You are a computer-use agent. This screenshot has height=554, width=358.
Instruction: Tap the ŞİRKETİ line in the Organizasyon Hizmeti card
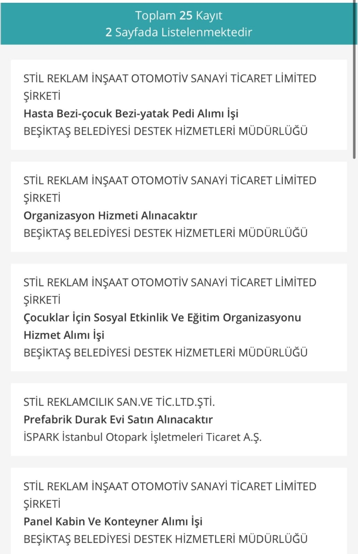(42, 198)
